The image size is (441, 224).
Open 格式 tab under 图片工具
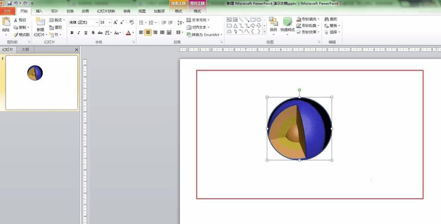[198, 11]
